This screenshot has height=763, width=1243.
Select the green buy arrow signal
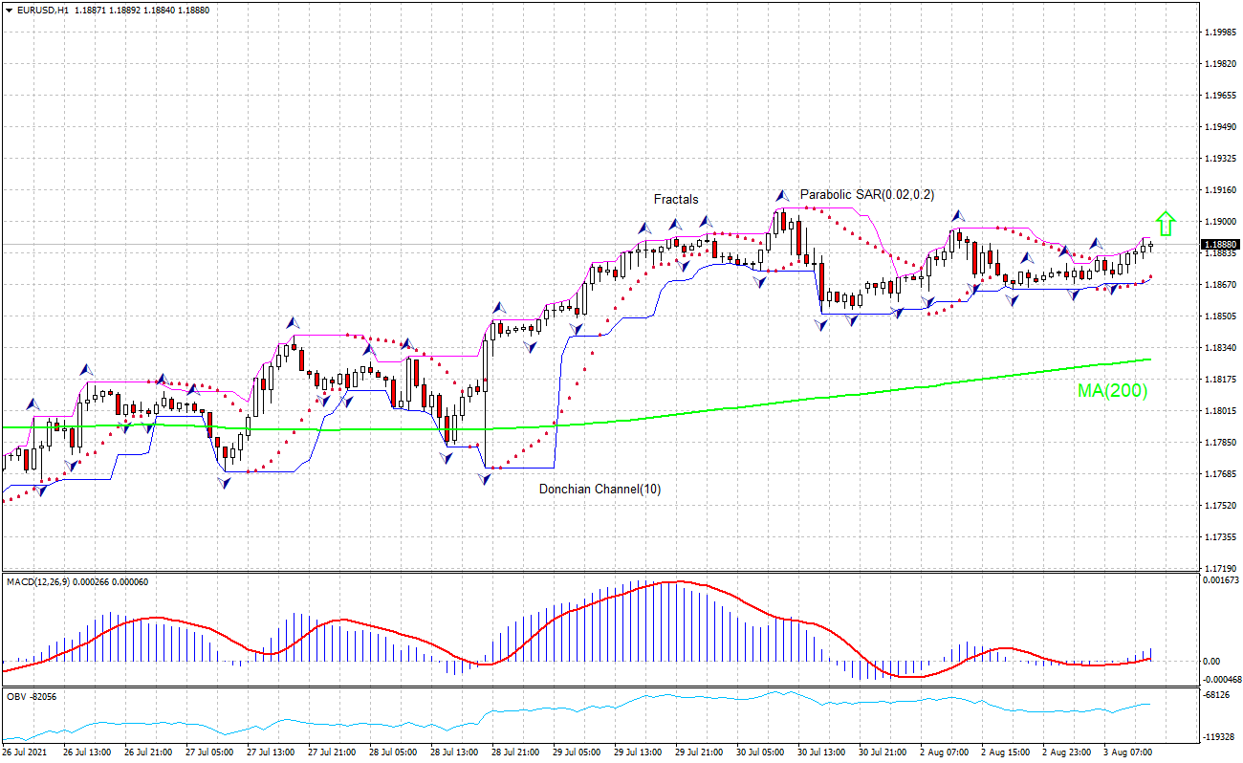[x=1167, y=224]
